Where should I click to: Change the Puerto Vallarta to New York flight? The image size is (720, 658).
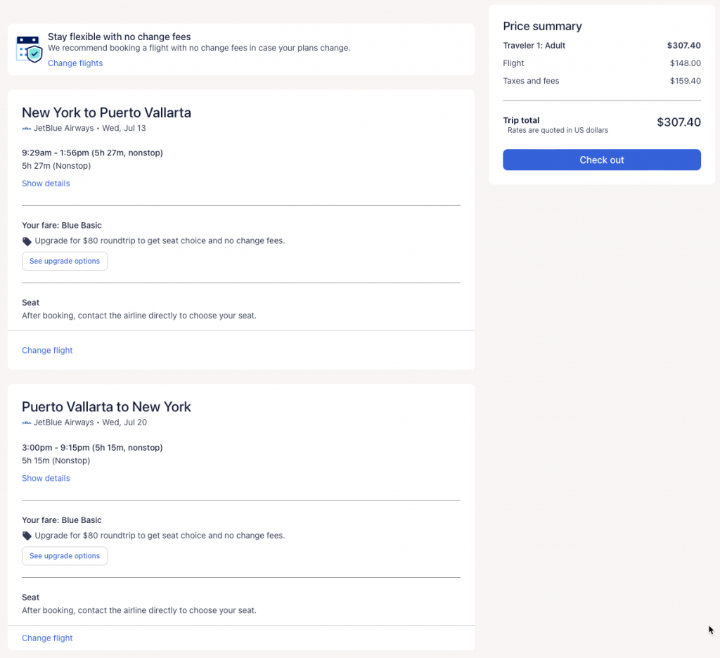[47, 638]
